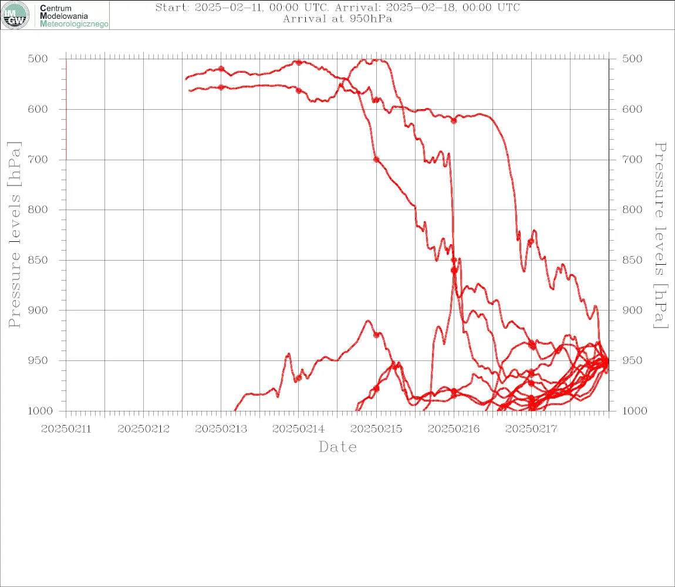Viewport: 675px width, 587px height.
Task: Click the right axis title 'Pressure levels [hPa]'
Action: click(661, 235)
